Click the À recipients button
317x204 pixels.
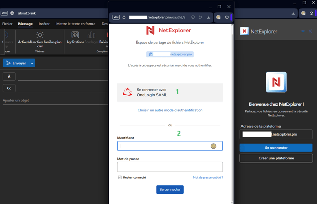(9, 77)
